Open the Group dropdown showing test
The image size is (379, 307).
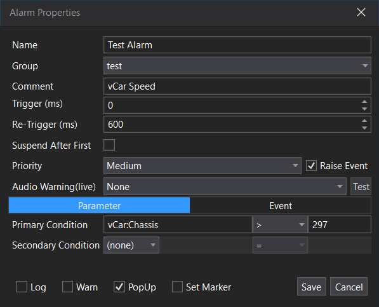pyautogui.click(x=237, y=65)
